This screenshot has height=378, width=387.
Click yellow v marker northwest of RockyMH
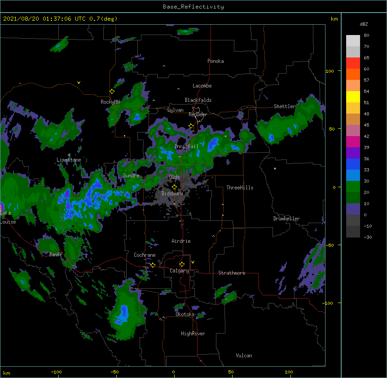coord(79,83)
